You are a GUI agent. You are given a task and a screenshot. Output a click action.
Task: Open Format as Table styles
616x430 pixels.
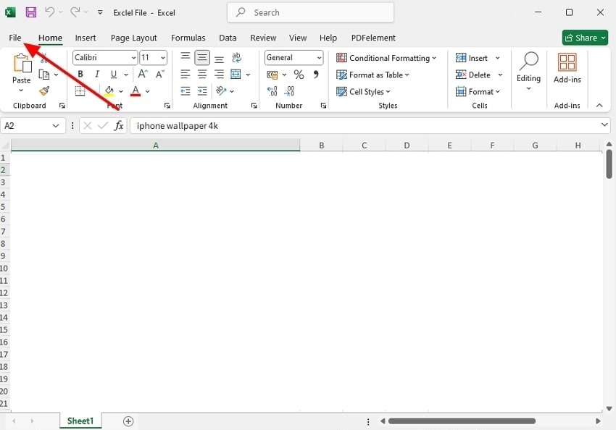click(373, 75)
